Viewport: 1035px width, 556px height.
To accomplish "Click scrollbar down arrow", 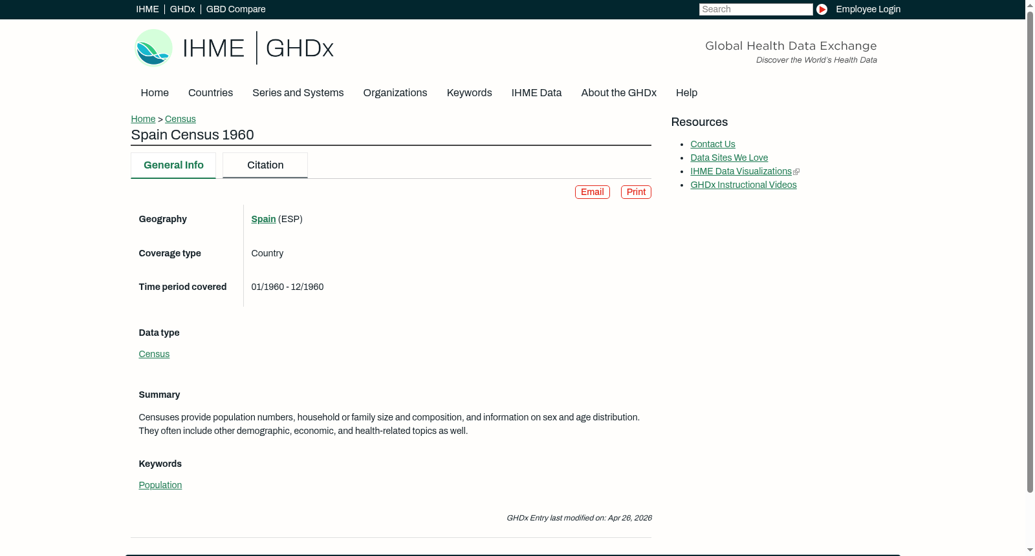I will coord(1030,551).
